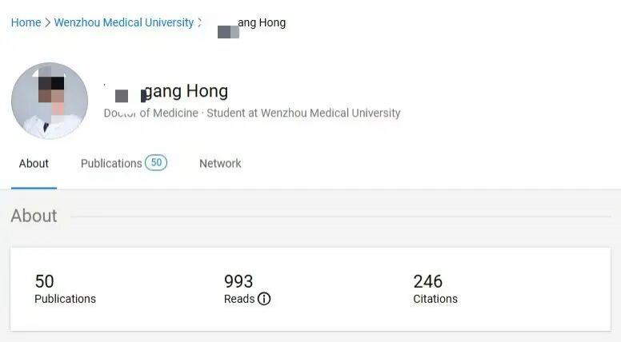The height and width of the screenshot is (342, 621).
Task: Switch to the Network tab
Action: tap(220, 163)
